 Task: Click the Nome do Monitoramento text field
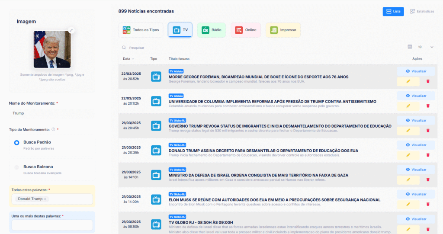52,113
